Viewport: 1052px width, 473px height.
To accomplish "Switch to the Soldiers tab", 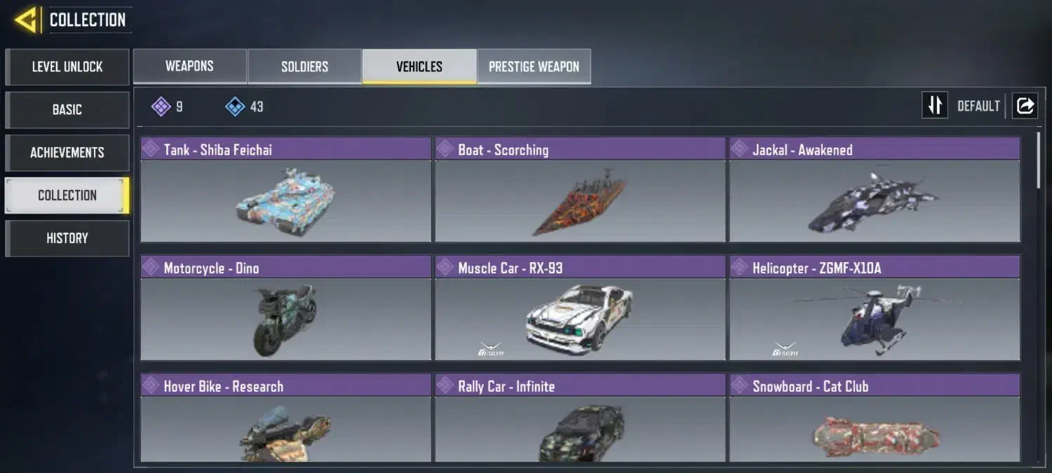I will click(x=304, y=66).
